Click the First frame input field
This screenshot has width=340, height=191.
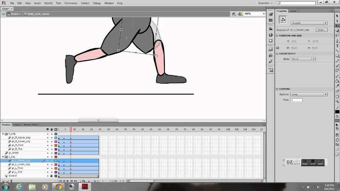point(296,100)
